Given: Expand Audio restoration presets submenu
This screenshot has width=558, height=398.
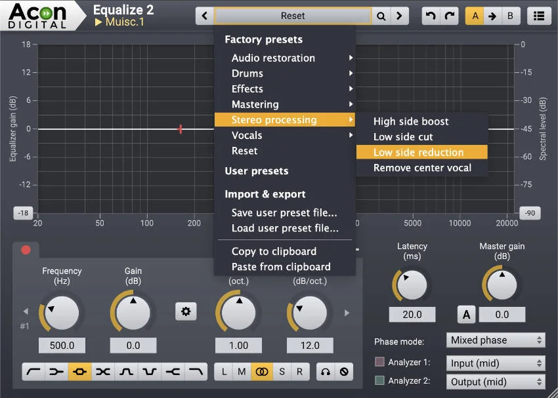Looking at the screenshot, I should (285, 58).
